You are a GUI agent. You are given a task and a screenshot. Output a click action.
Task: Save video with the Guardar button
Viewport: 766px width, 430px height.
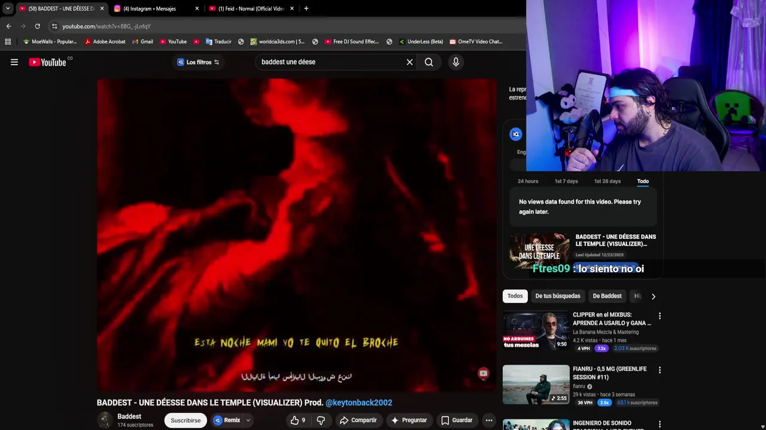pyautogui.click(x=457, y=420)
